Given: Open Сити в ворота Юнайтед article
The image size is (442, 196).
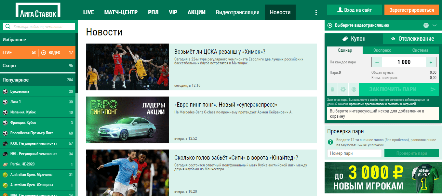Looking at the screenshot, I should 236,158.
